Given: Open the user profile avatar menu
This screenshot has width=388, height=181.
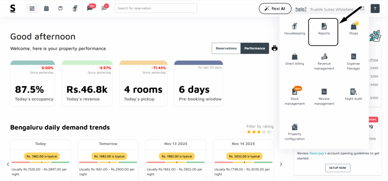Looking at the screenshot, I should click(x=375, y=8).
